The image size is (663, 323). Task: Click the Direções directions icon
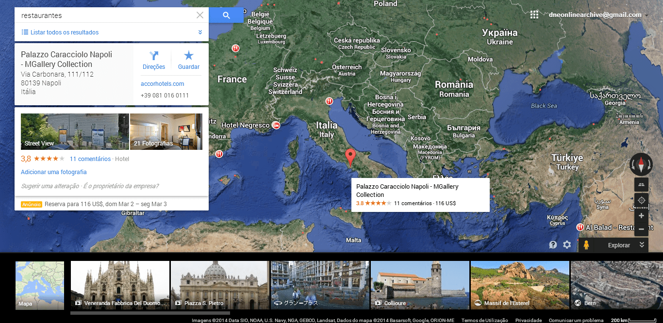tap(154, 56)
